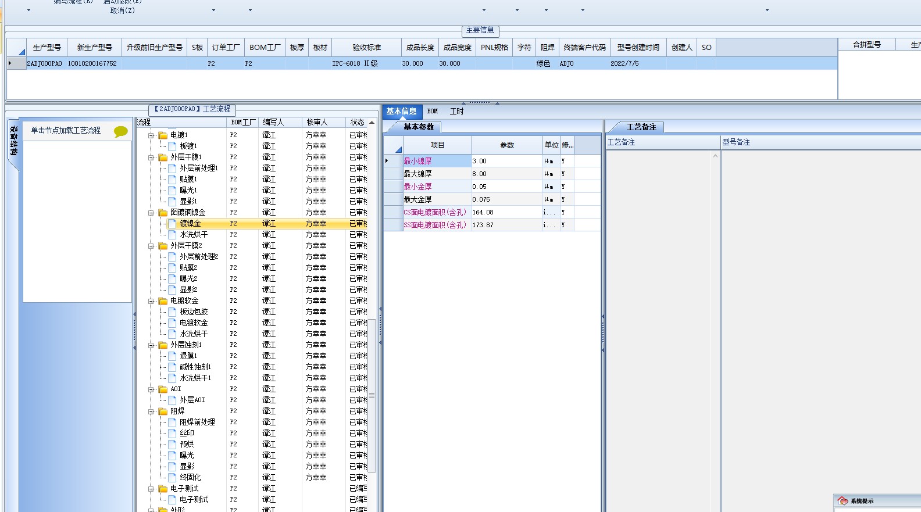Switch to the 基本信息 tab

(x=401, y=111)
